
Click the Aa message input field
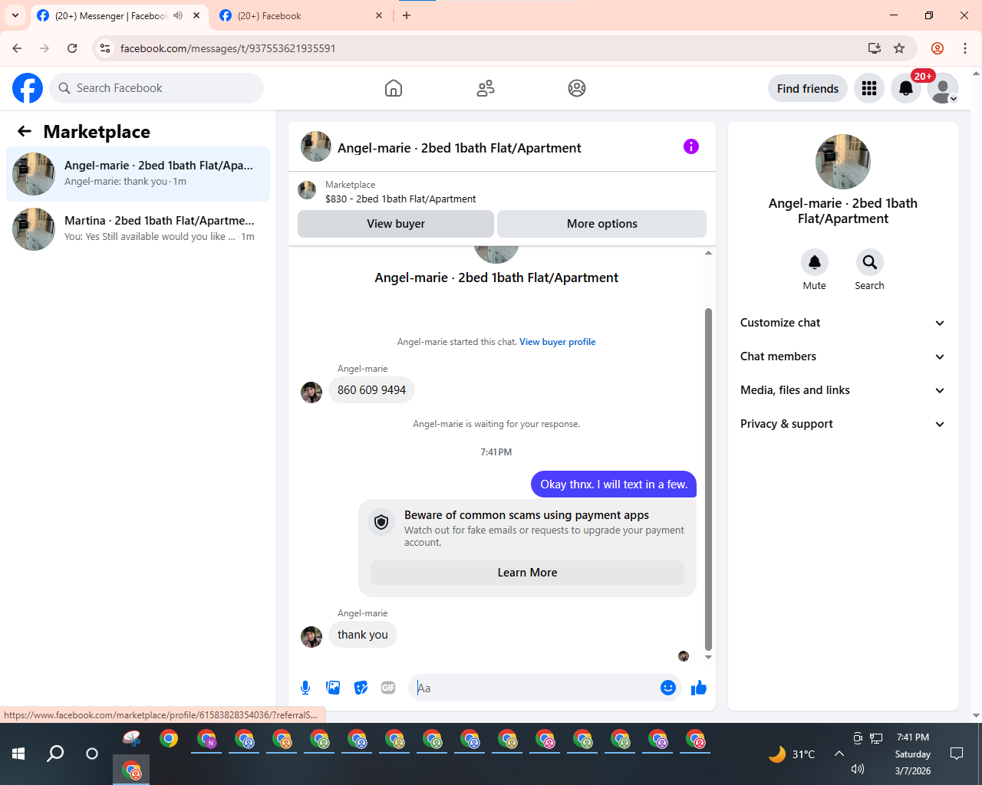[537, 688]
